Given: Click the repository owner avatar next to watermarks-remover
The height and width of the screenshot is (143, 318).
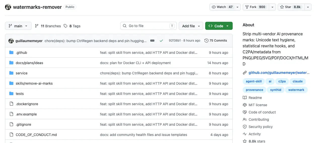Looking at the screenshot, I should pyautogui.click(x=8, y=7).
